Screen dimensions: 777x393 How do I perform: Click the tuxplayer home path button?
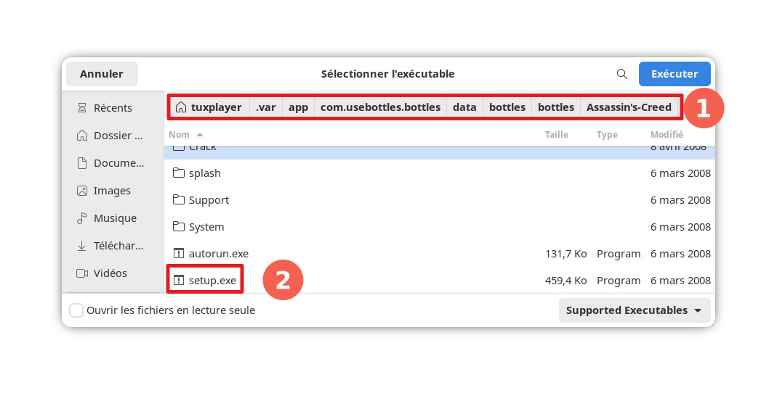(x=209, y=107)
